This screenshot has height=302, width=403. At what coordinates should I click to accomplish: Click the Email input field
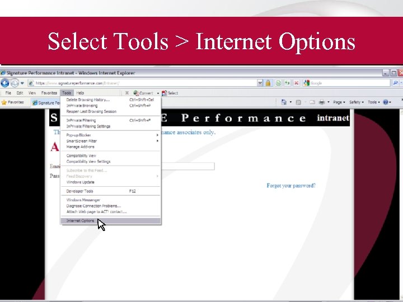188,166
